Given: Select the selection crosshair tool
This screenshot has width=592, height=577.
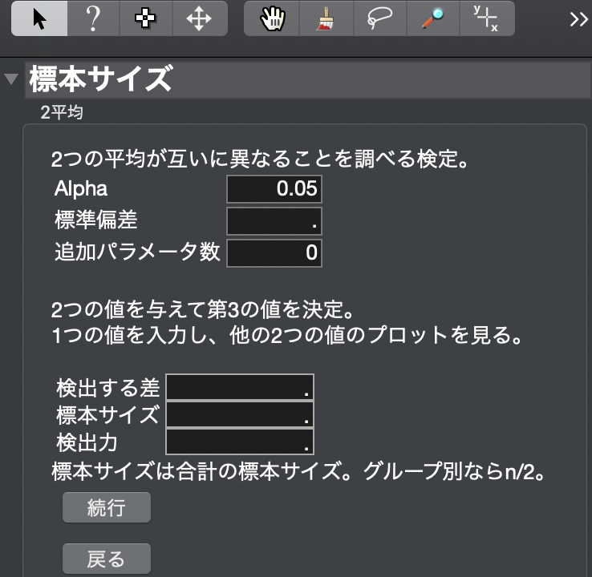Looking at the screenshot, I should point(146,18).
